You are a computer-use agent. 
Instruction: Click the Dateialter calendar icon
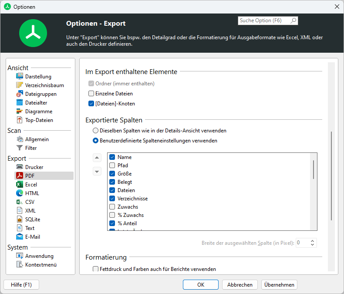(x=20, y=102)
